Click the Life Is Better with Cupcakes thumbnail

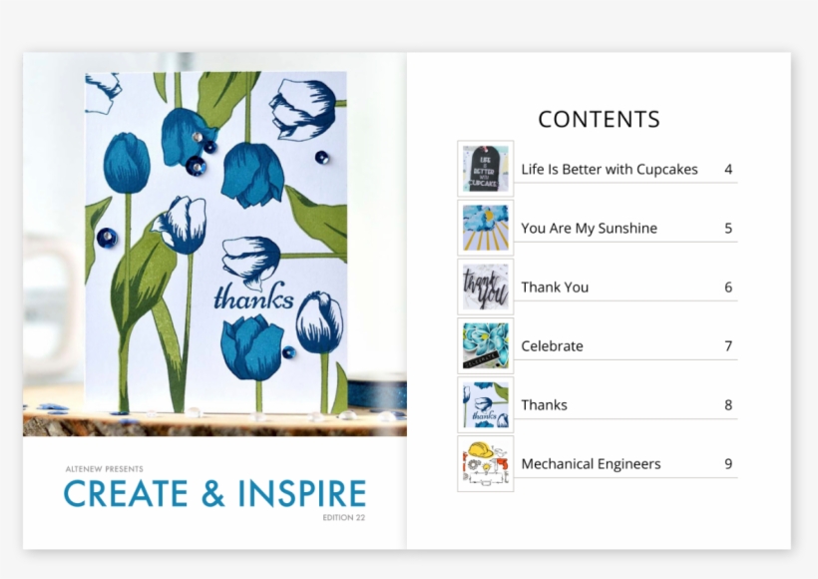coord(485,166)
